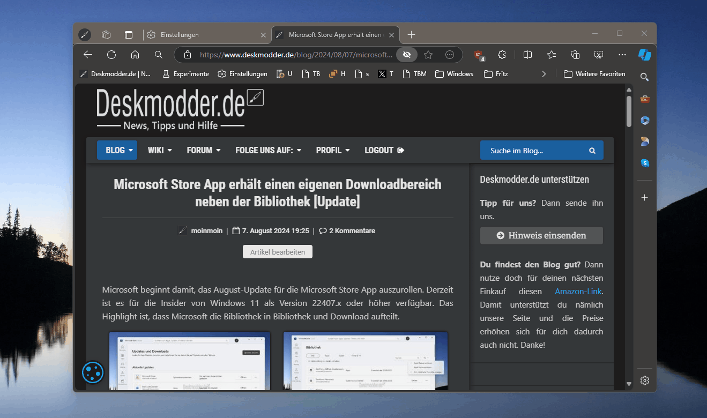Add page to favorites with star icon
The width and height of the screenshot is (707, 418).
tap(428, 55)
